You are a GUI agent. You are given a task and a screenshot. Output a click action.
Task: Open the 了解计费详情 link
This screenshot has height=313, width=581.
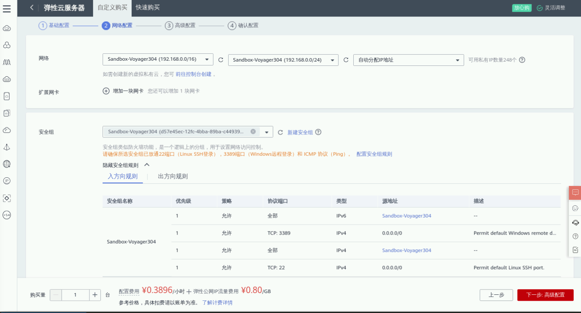[217, 303]
